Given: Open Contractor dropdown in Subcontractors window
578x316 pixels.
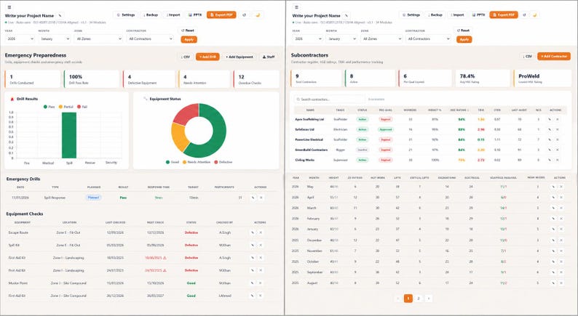Looking at the screenshot, I should (428, 39).
